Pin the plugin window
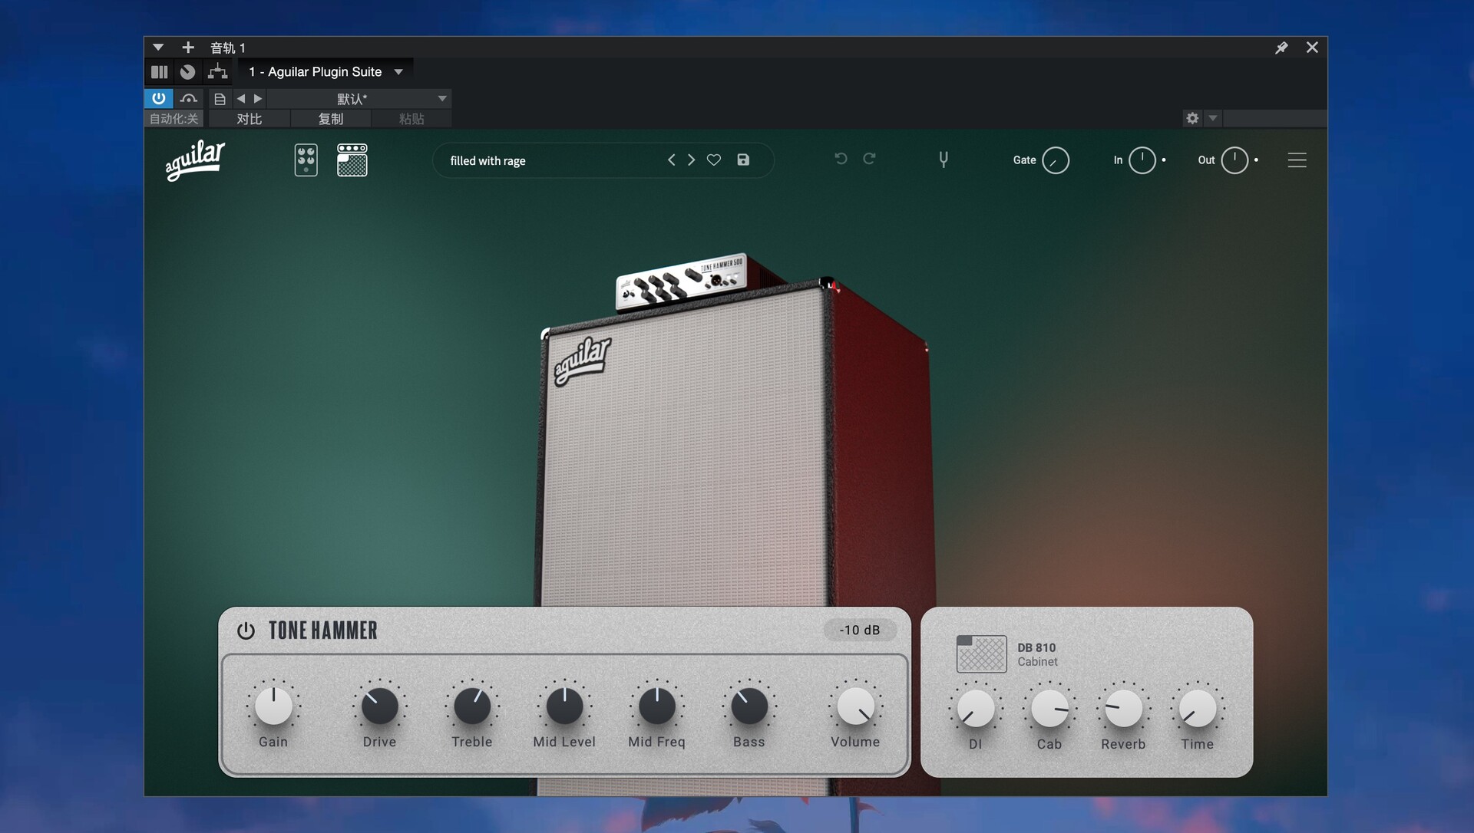Viewport: 1474px width, 833px height. (x=1281, y=47)
